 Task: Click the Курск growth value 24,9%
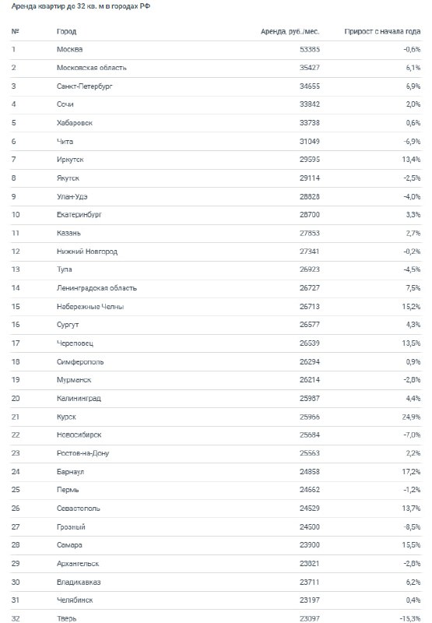click(x=411, y=417)
